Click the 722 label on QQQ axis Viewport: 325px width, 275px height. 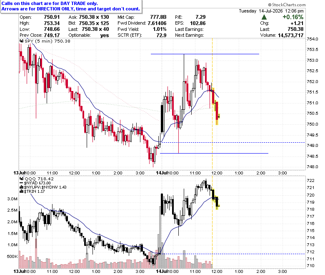310,181
